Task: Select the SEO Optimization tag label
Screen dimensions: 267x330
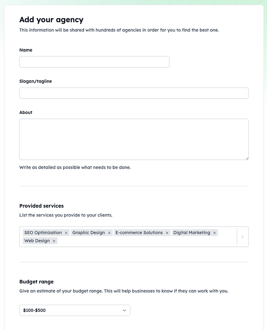Action: coord(43,233)
